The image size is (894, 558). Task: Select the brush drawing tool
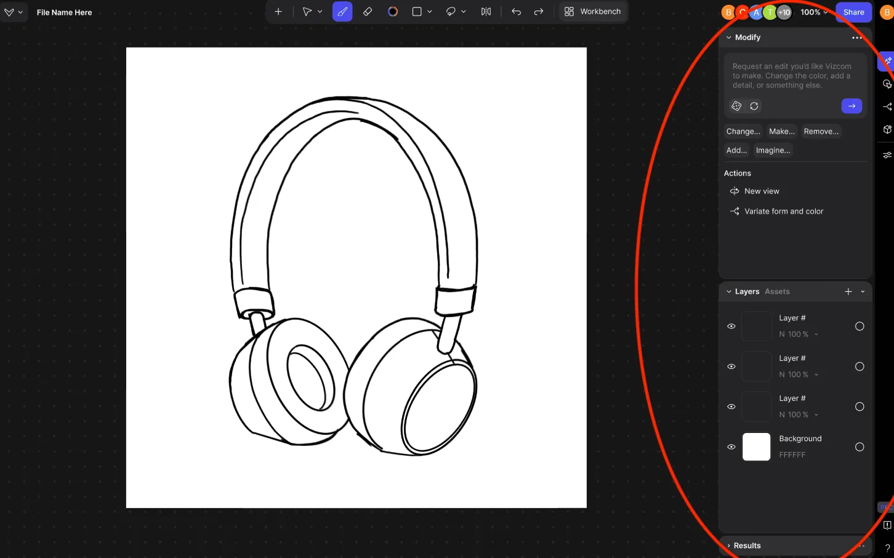point(342,12)
